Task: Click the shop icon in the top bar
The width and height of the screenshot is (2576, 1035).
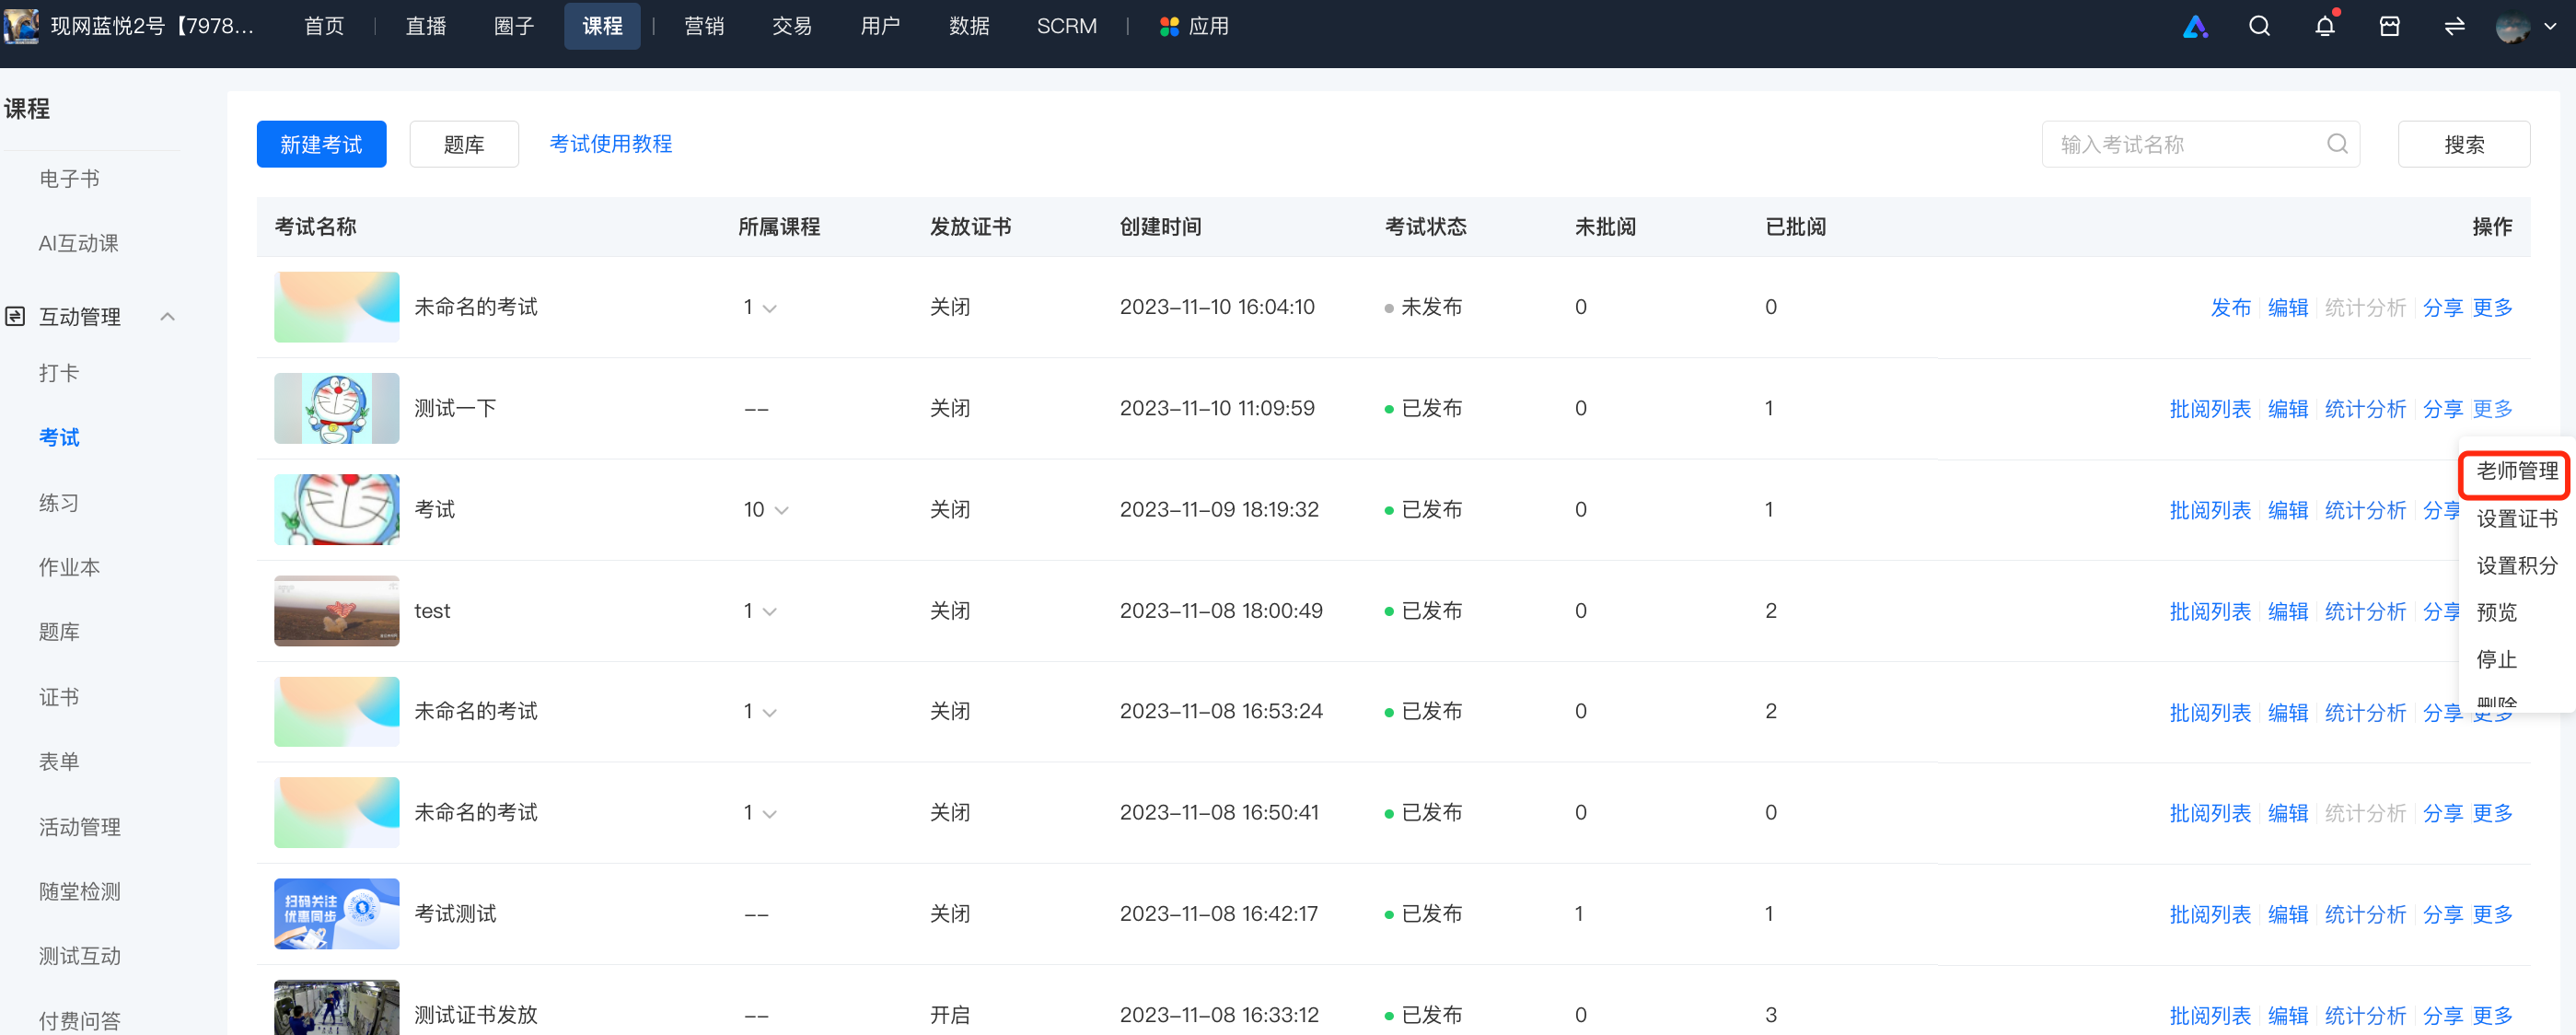Action: (2389, 27)
